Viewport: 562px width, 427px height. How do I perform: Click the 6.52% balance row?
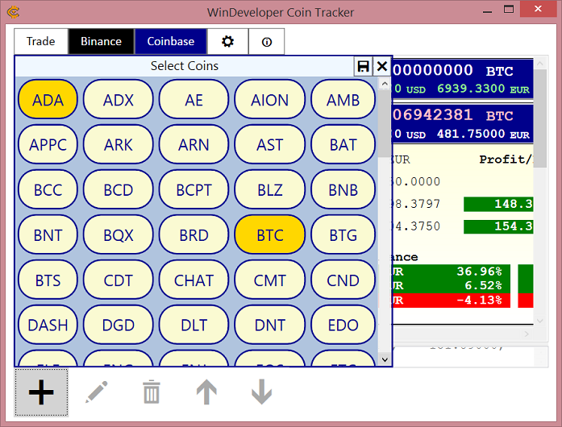[x=450, y=285]
